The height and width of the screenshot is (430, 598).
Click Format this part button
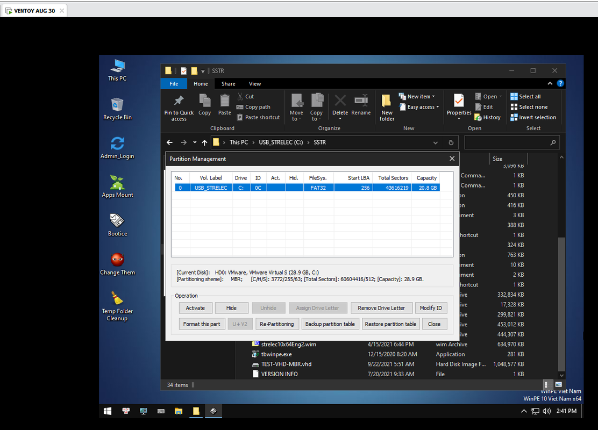pyautogui.click(x=202, y=324)
